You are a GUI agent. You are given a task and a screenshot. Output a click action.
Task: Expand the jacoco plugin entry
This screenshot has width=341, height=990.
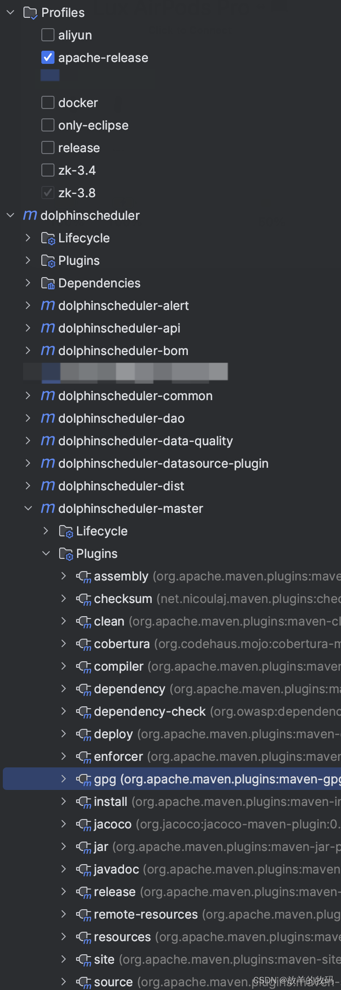(63, 824)
